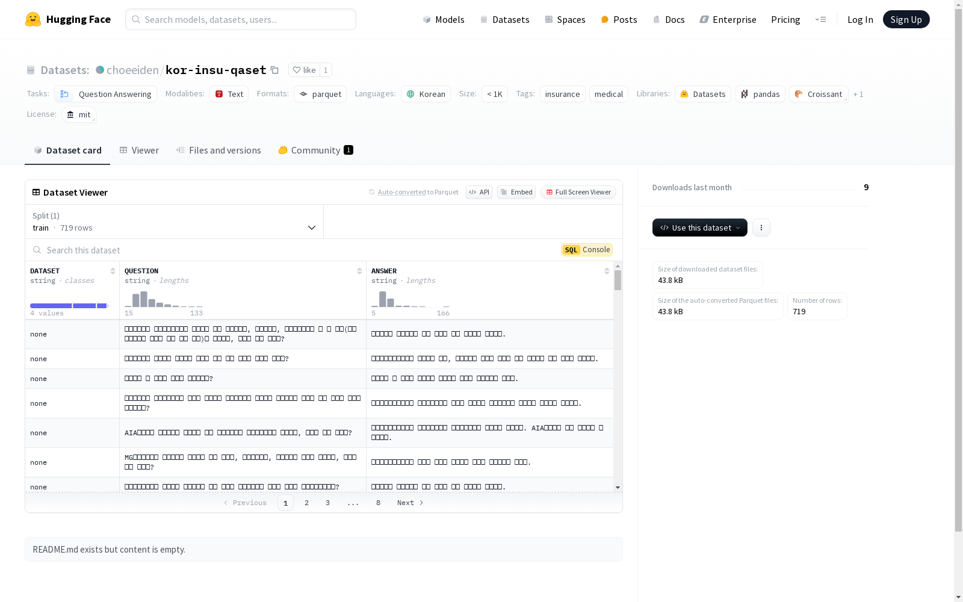Click the table scroll down arrow

click(618, 487)
